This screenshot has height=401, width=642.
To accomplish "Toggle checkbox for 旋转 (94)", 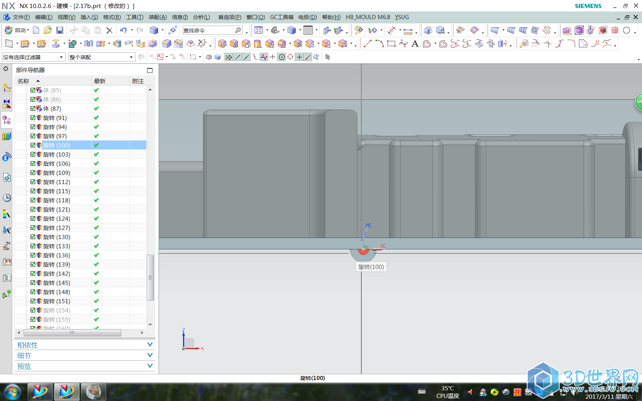I will tap(33, 127).
